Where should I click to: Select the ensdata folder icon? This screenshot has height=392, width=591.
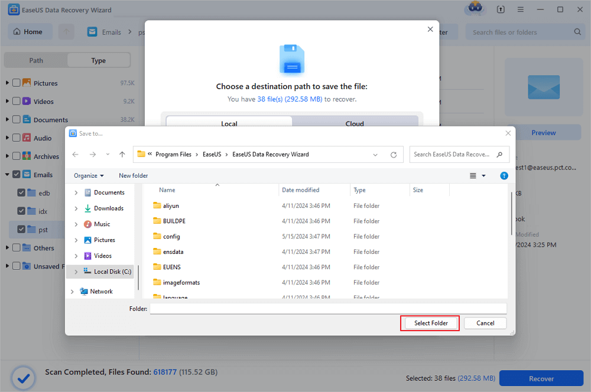pos(157,251)
